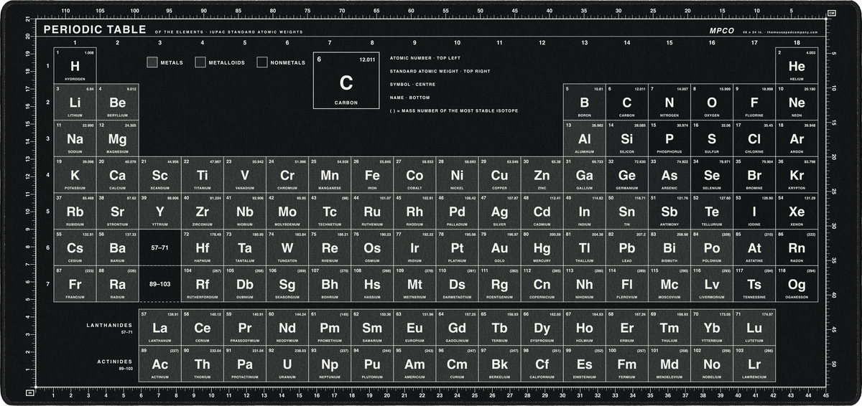
Task: Select the Helium element cell
Action: (797, 66)
